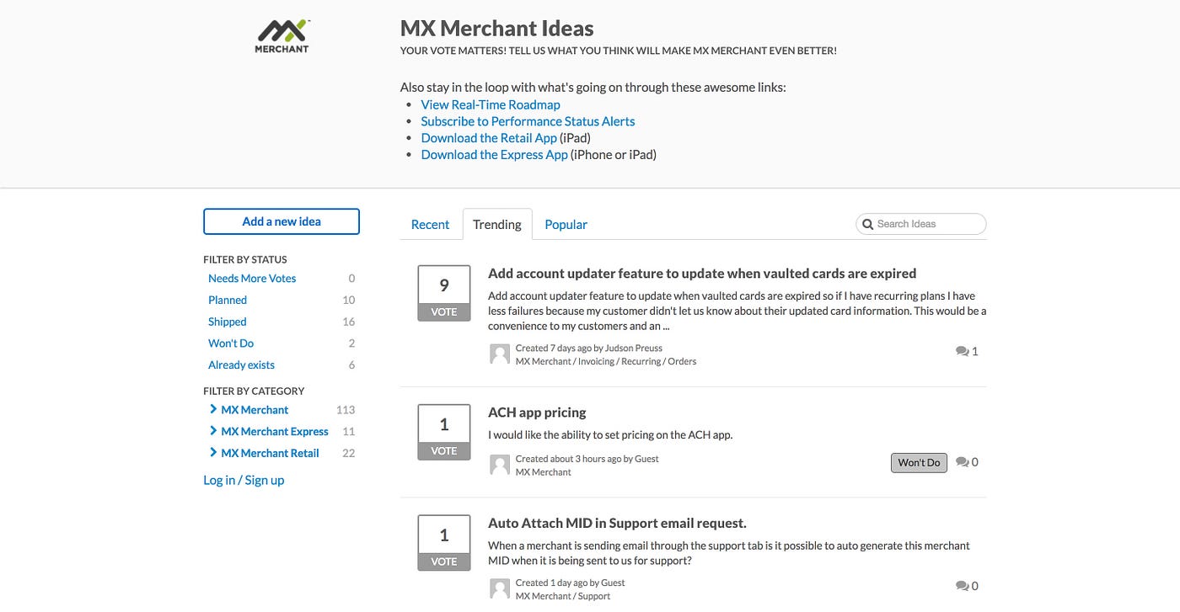Click the search magnifier icon
The width and height of the screenshot is (1180, 612).
(x=867, y=224)
